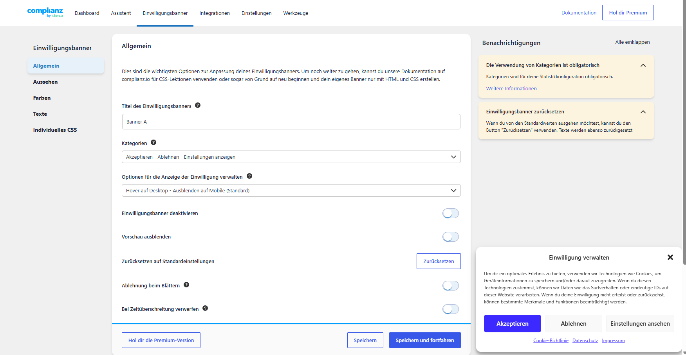686x355 pixels.
Task: Click Weitere Informationen link
Action: click(x=511, y=89)
